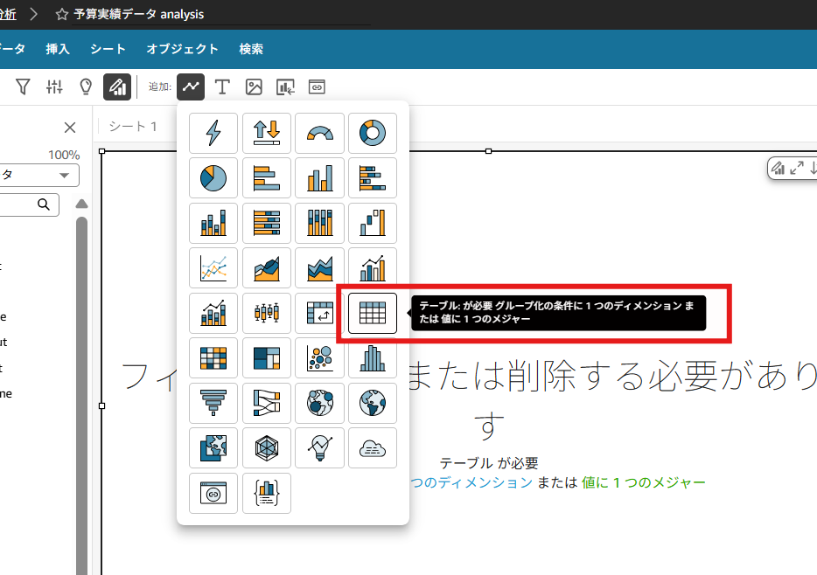Select the Tree map visual type
The width and height of the screenshot is (817, 575).
tap(266, 358)
